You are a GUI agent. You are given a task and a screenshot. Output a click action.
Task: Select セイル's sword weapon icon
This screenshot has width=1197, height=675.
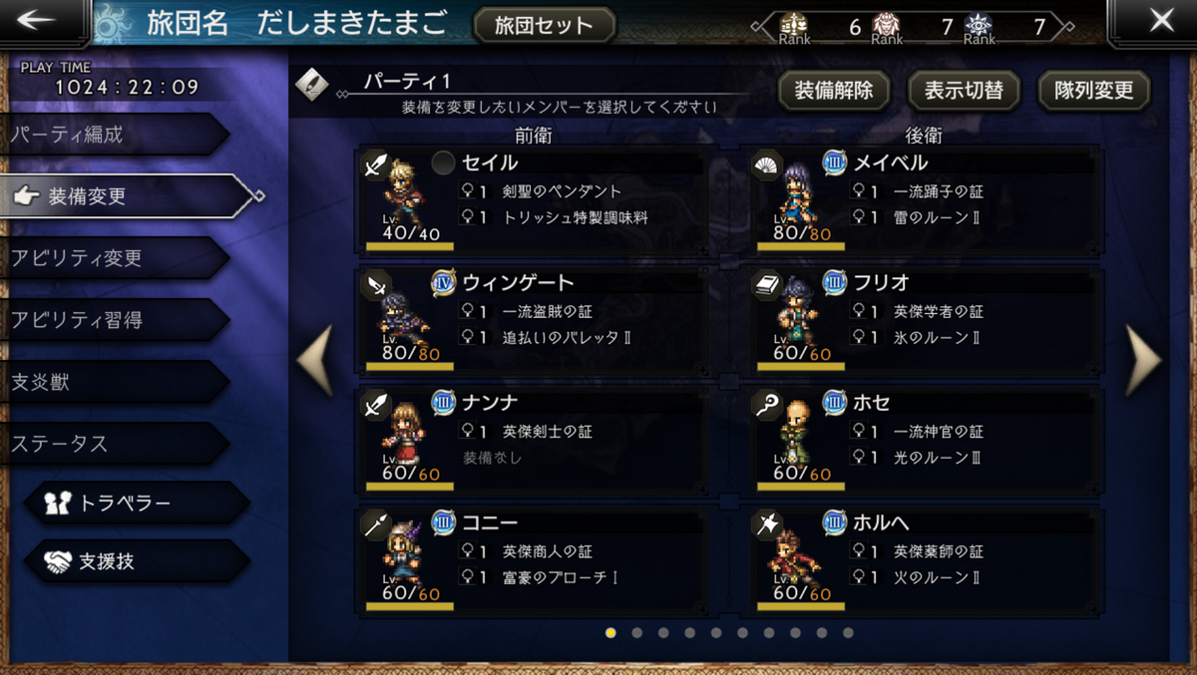pyautogui.click(x=376, y=165)
